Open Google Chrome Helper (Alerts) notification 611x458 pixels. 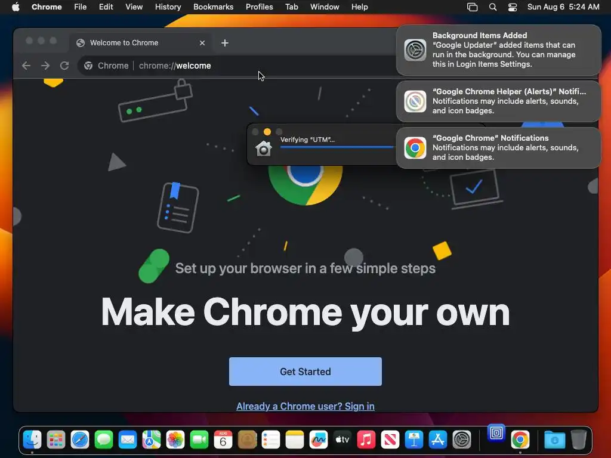[x=498, y=101]
